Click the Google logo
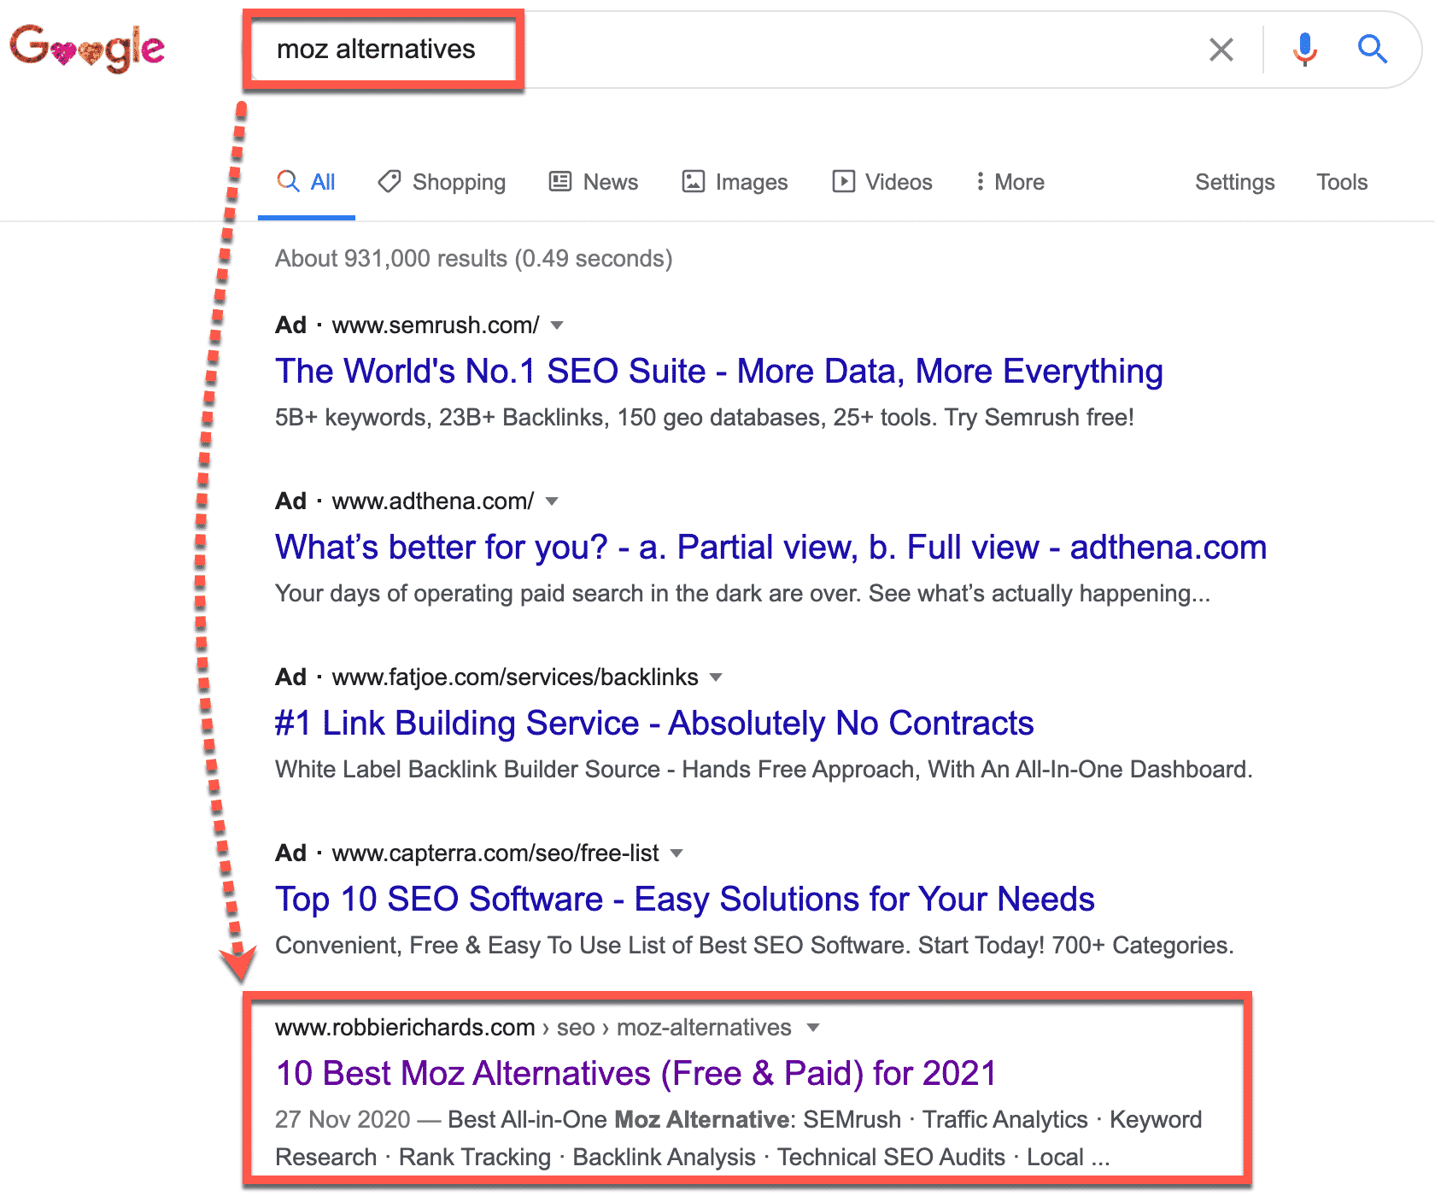The width and height of the screenshot is (1435, 1196). coord(87,48)
